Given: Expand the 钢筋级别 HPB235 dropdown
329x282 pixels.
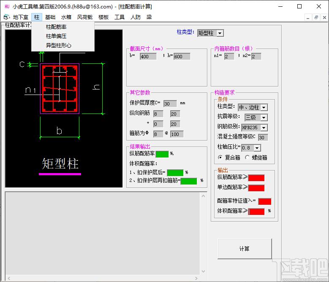Looking at the screenshot, I should click(264, 127).
